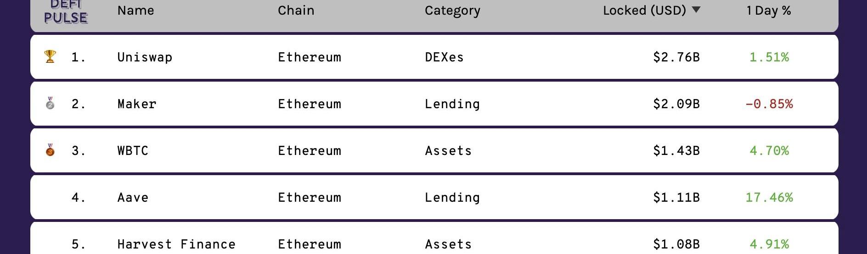Viewport: 867px width, 254px height.
Task: Click Aave's 17.46% daily change
Action: coord(769,198)
